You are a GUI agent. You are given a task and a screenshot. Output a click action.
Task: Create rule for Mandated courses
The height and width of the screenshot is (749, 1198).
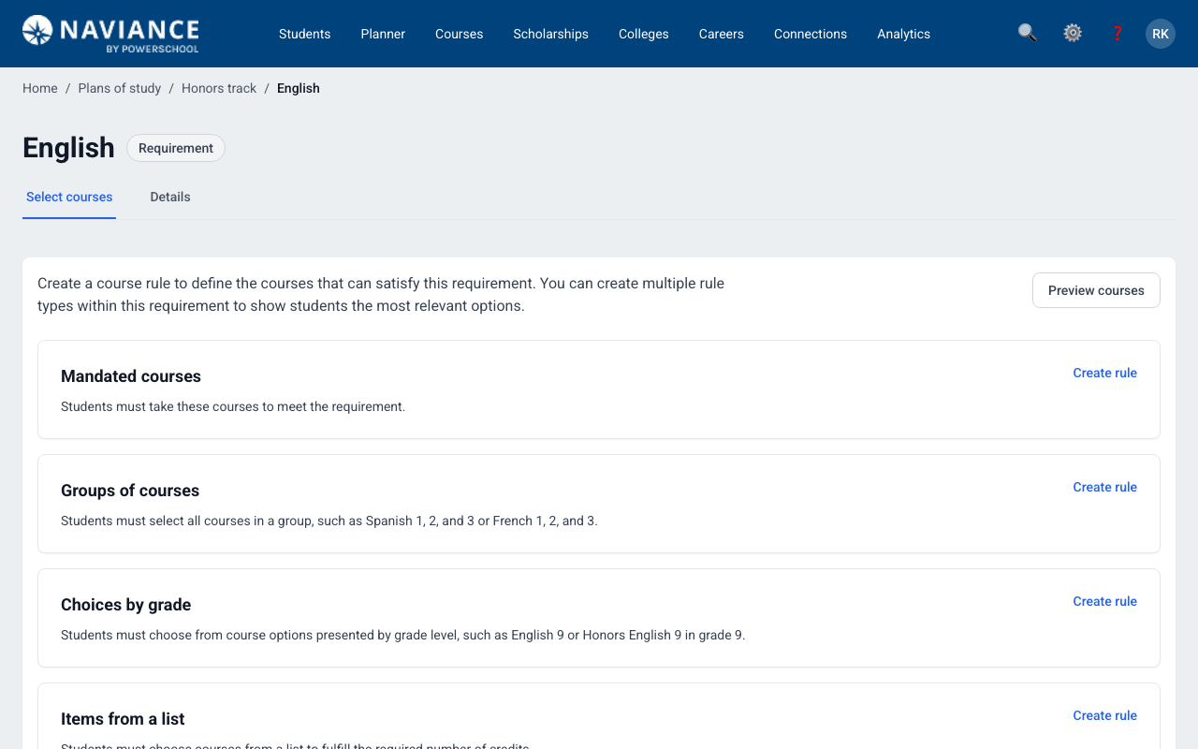point(1104,373)
